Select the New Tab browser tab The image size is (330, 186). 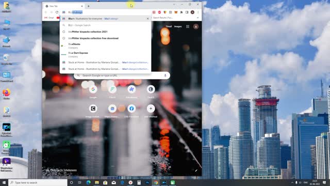click(x=64, y=6)
